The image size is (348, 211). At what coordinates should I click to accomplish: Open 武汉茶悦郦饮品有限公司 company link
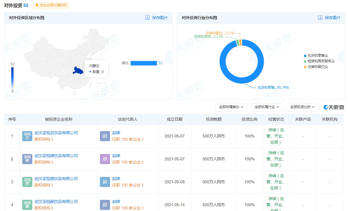coord(56,202)
